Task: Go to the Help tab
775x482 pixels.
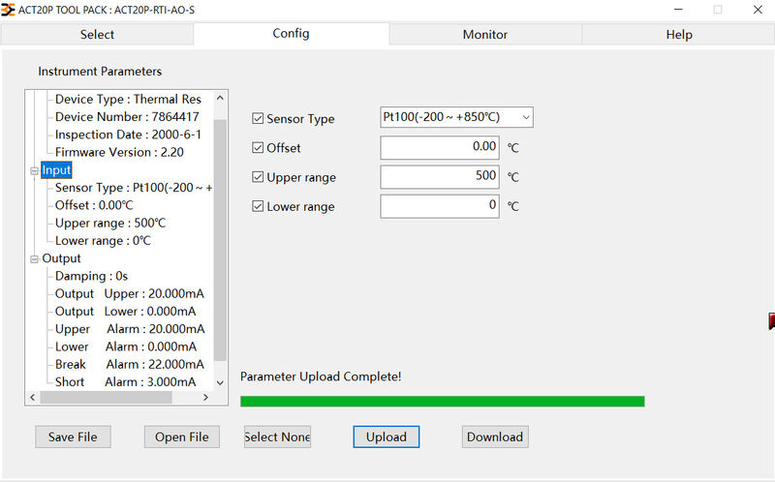Action: click(679, 35)
